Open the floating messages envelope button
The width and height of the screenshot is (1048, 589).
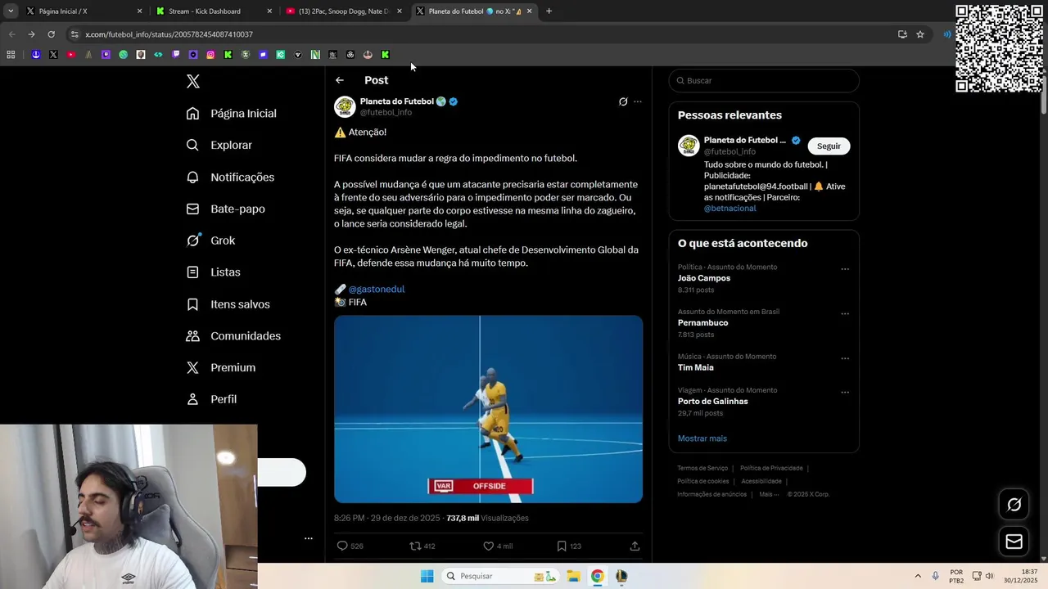[x=1014, y=542]
